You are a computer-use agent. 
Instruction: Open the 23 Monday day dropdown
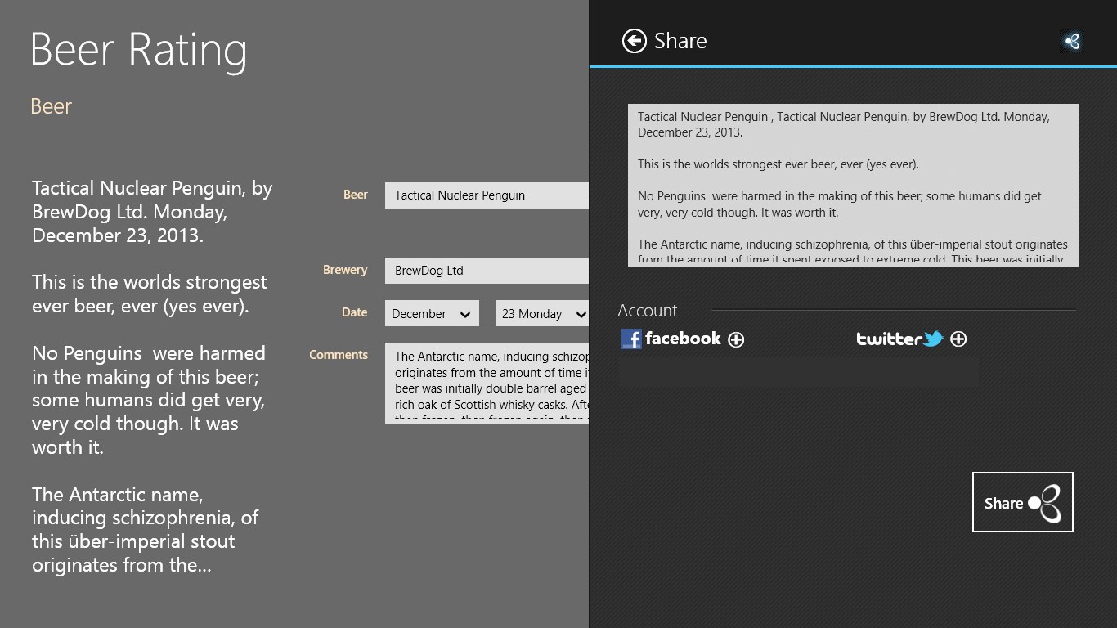pos(542,313)
